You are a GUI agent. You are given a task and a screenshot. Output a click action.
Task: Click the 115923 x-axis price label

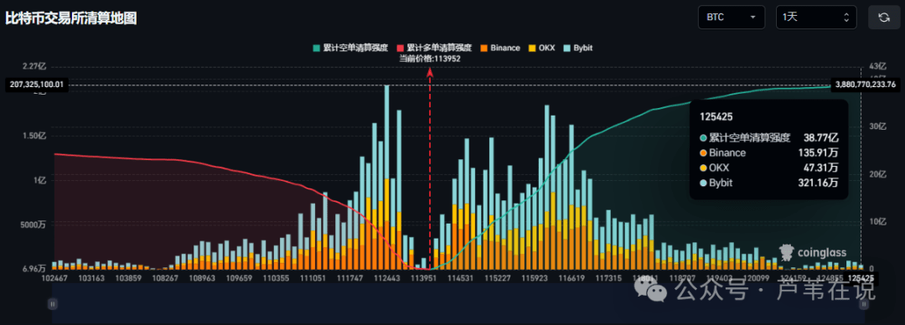535,277
